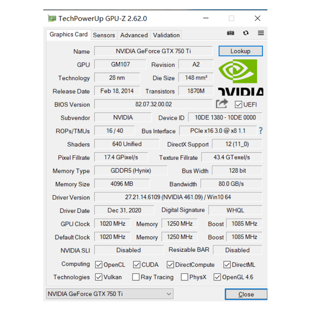
Task: Click the Default Clock row Memory 1250 MHz
Action: 179,237
